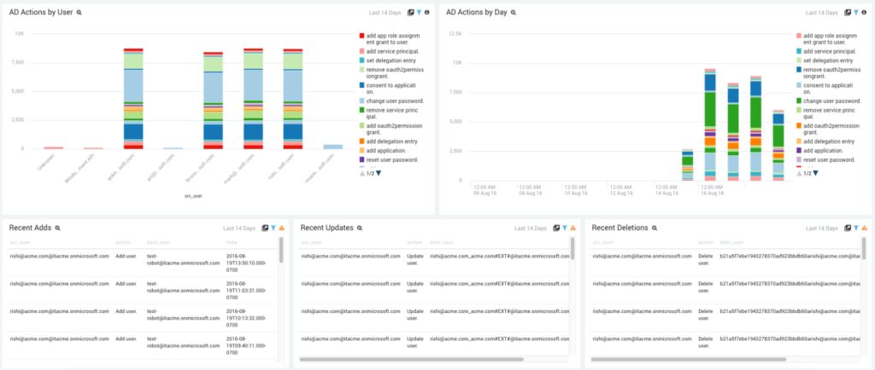The image size is (875, 370).
Task: Select time cell '2016-08-19T09:40:11.000-0700' in Recent Adds
Action: (x=246, y=345)
